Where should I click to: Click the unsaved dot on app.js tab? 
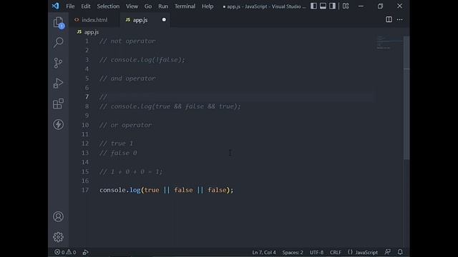click(164, 19)
